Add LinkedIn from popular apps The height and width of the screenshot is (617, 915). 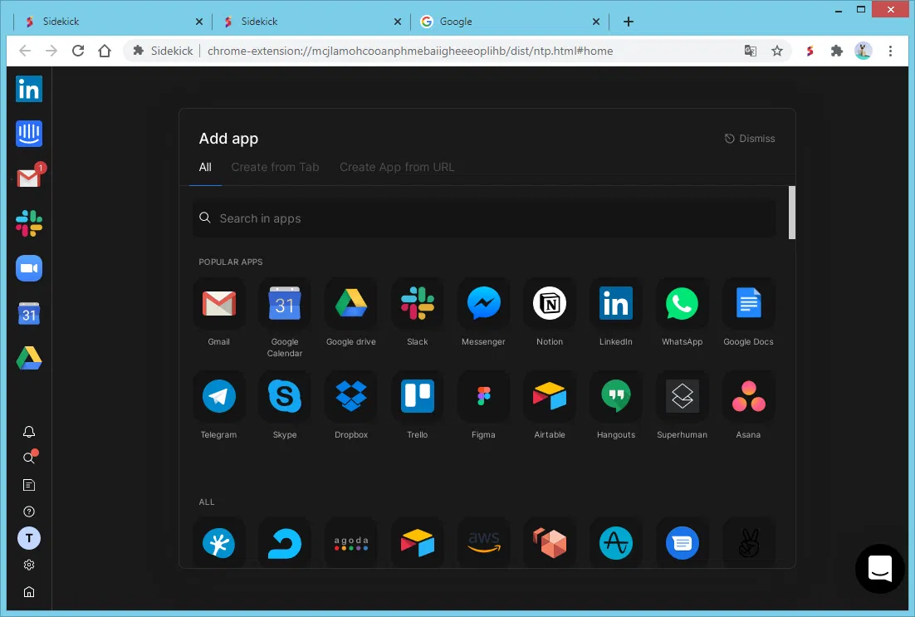click(615, 304)
